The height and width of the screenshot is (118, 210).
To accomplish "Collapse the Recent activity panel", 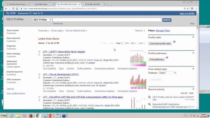I will (x=193, y=89).
